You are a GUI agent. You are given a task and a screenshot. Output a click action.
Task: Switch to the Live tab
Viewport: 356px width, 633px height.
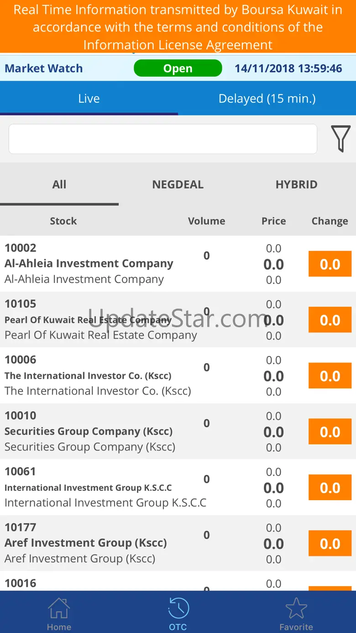[x=89, y=99]
